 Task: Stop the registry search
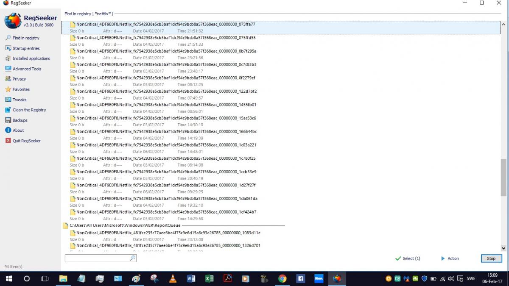491,258
